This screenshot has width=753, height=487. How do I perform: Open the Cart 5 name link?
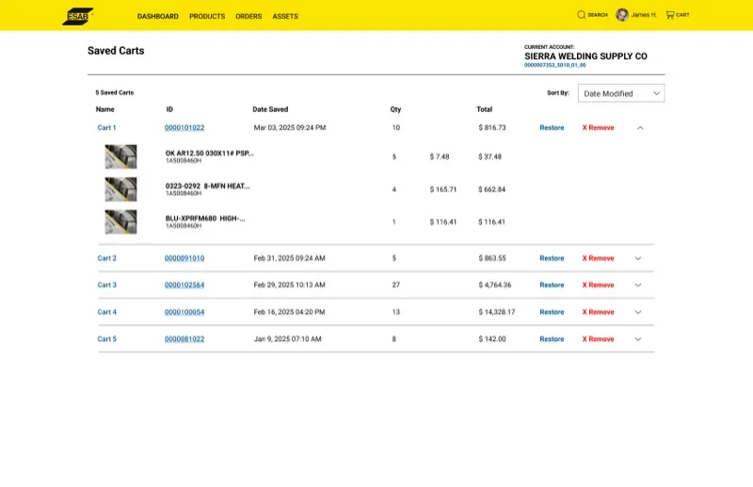coord(107,339)
